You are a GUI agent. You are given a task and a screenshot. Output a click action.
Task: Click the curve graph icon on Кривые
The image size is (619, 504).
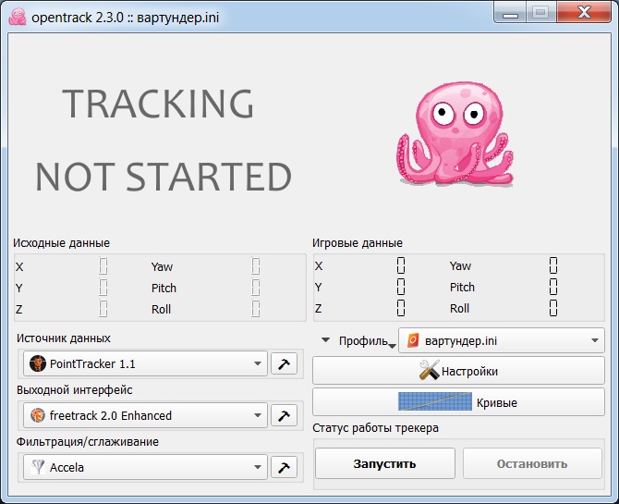435,401
